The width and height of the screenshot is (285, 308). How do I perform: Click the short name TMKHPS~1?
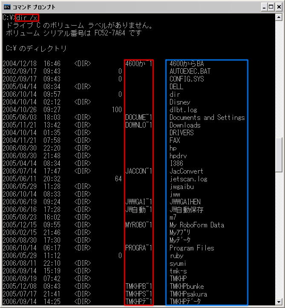pyautogui.click(x=139, y=294)
